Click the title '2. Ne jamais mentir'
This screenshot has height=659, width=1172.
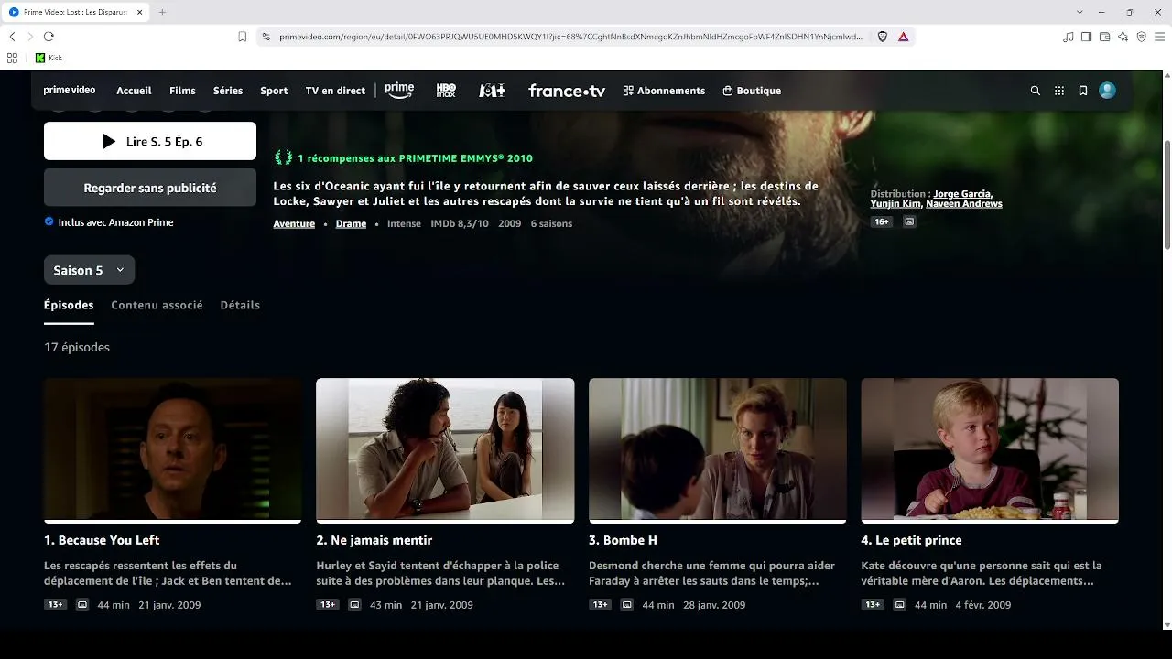click(x=374, y=540)
